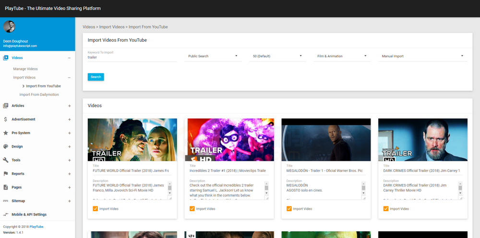Expand the Articles section plus

click(x=69, y=106)
